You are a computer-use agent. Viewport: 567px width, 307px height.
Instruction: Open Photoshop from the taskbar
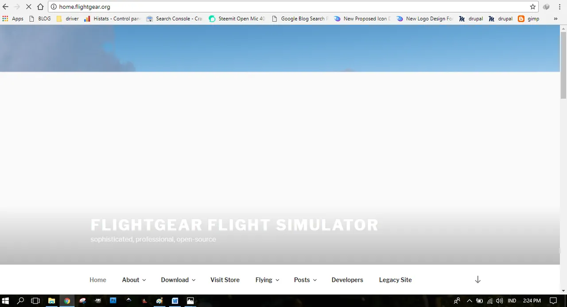point(113,301)
